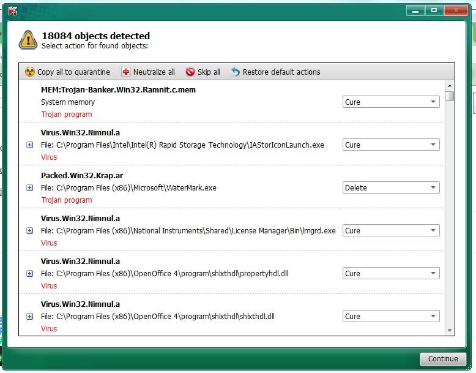Click the red cross Neutralize icon
This screenshot has height=373, width=476.
click(125, 72)
